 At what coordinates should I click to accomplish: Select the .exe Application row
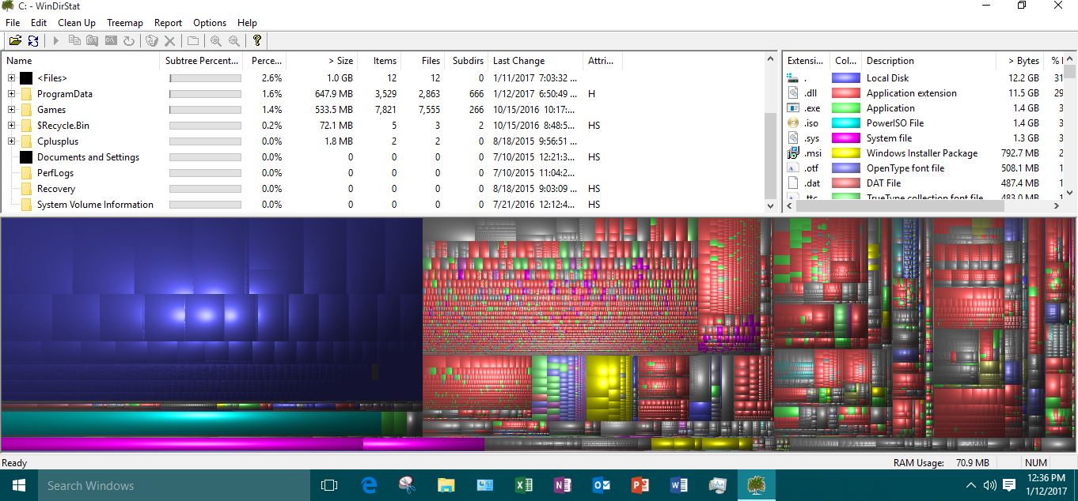[924, 108]
